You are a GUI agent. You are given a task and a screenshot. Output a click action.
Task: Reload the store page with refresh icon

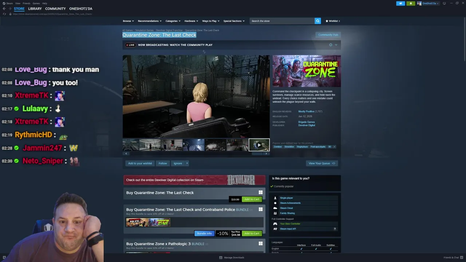click(4, 14)
